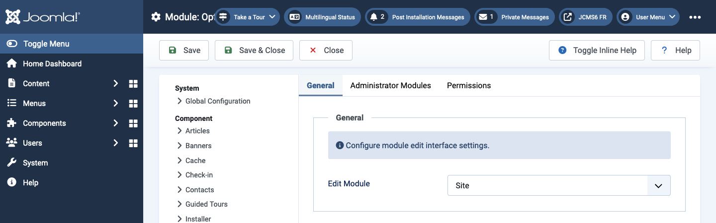Click the Menus list icon in sidebar
Viewport: 716px width, 223px height.
[12, 103]
